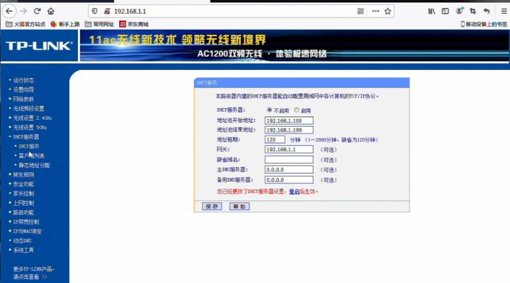Click the screenshot crop tool icon
This screenshot has width=510, height=283.
(473, 11)
